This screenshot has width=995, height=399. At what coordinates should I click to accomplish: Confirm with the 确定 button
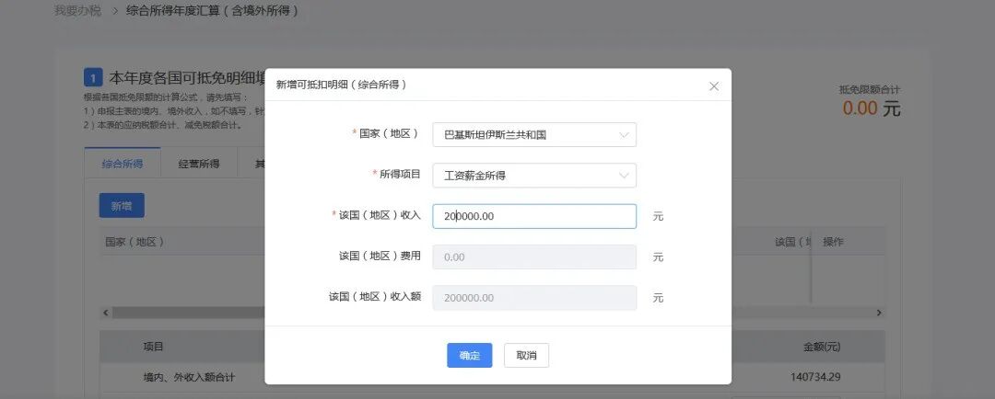coord(470,355)
